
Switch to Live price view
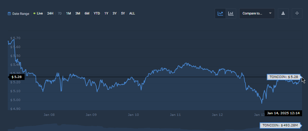pyautogui.click(x=38, y=13)
